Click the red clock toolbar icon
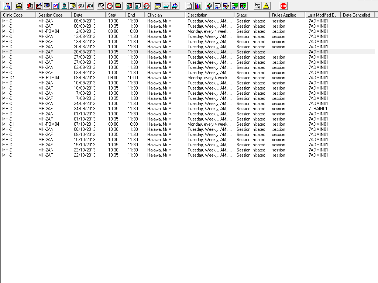378x283 pixels. coord(109,6)
